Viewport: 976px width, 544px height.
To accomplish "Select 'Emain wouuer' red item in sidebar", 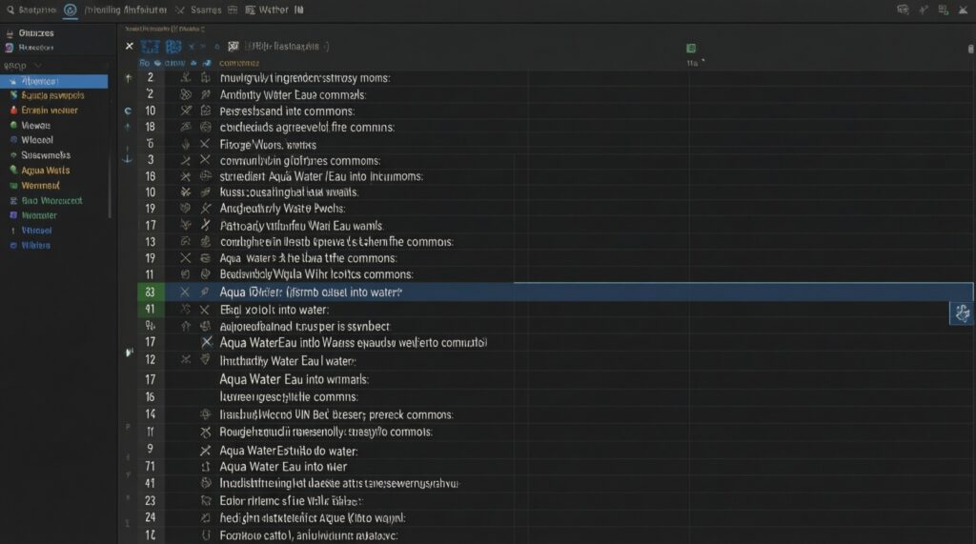I will pos(48,111).
